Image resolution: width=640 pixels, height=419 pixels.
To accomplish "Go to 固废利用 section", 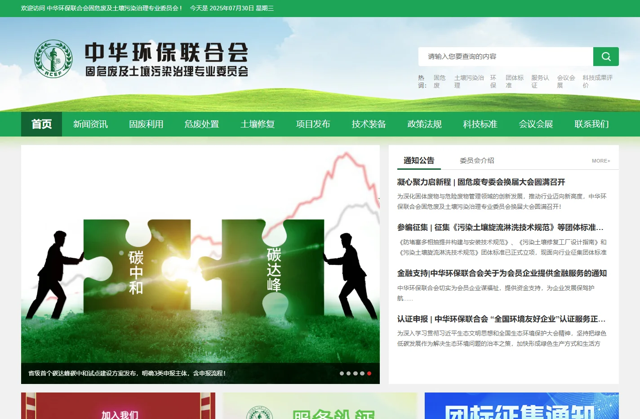I will 146,124.
